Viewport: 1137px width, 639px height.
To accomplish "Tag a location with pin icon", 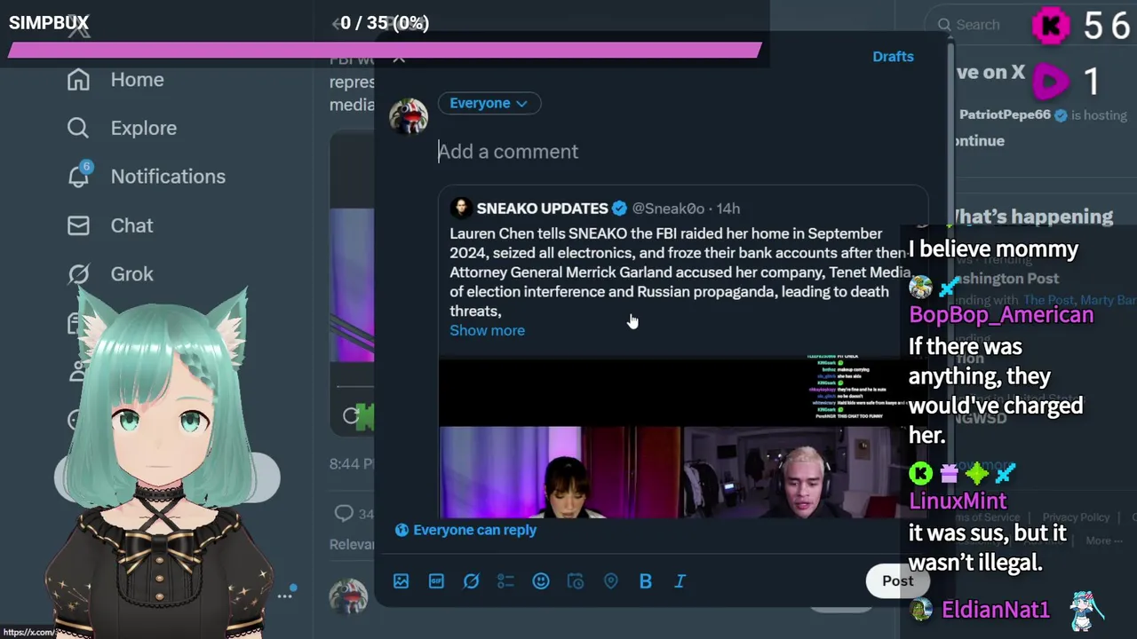I will click(610, 581).
